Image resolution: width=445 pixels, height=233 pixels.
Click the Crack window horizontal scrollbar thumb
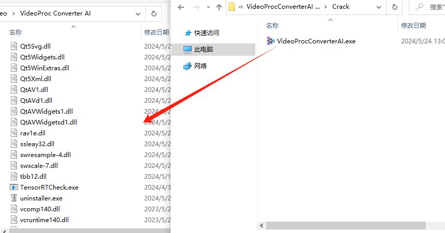(346, 226)
